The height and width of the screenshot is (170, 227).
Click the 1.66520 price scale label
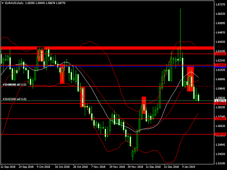click(220, 14)
